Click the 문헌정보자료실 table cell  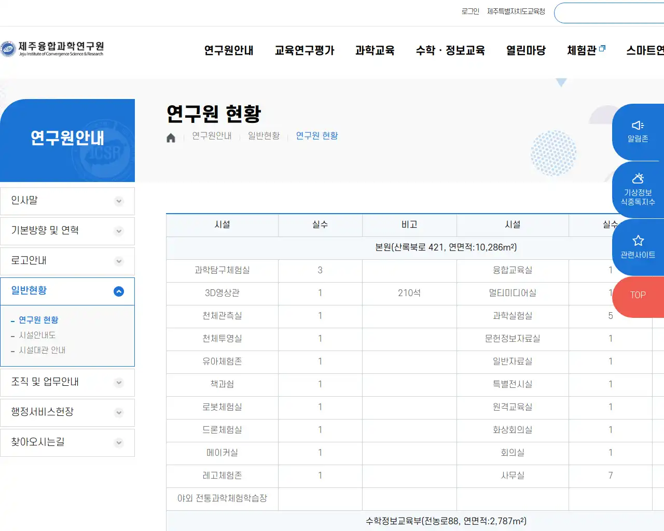tap(513, 339)
